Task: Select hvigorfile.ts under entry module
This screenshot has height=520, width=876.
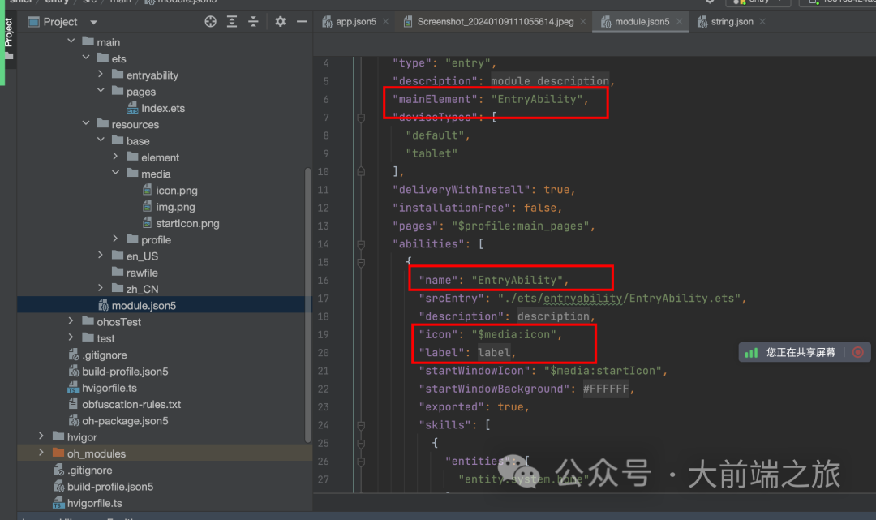Action: pyautogui.click(x=109, y=389)
